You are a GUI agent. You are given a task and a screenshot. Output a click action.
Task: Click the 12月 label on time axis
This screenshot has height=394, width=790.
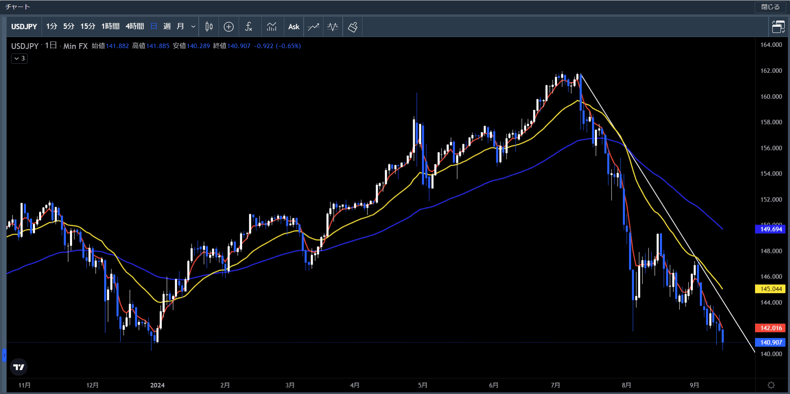(x=92, y=385)
